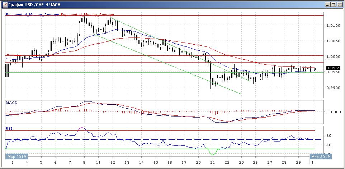Viewport: 345px width, 169px height.
Task: Click the date 25 on the time axis
Action: (241, 163)
